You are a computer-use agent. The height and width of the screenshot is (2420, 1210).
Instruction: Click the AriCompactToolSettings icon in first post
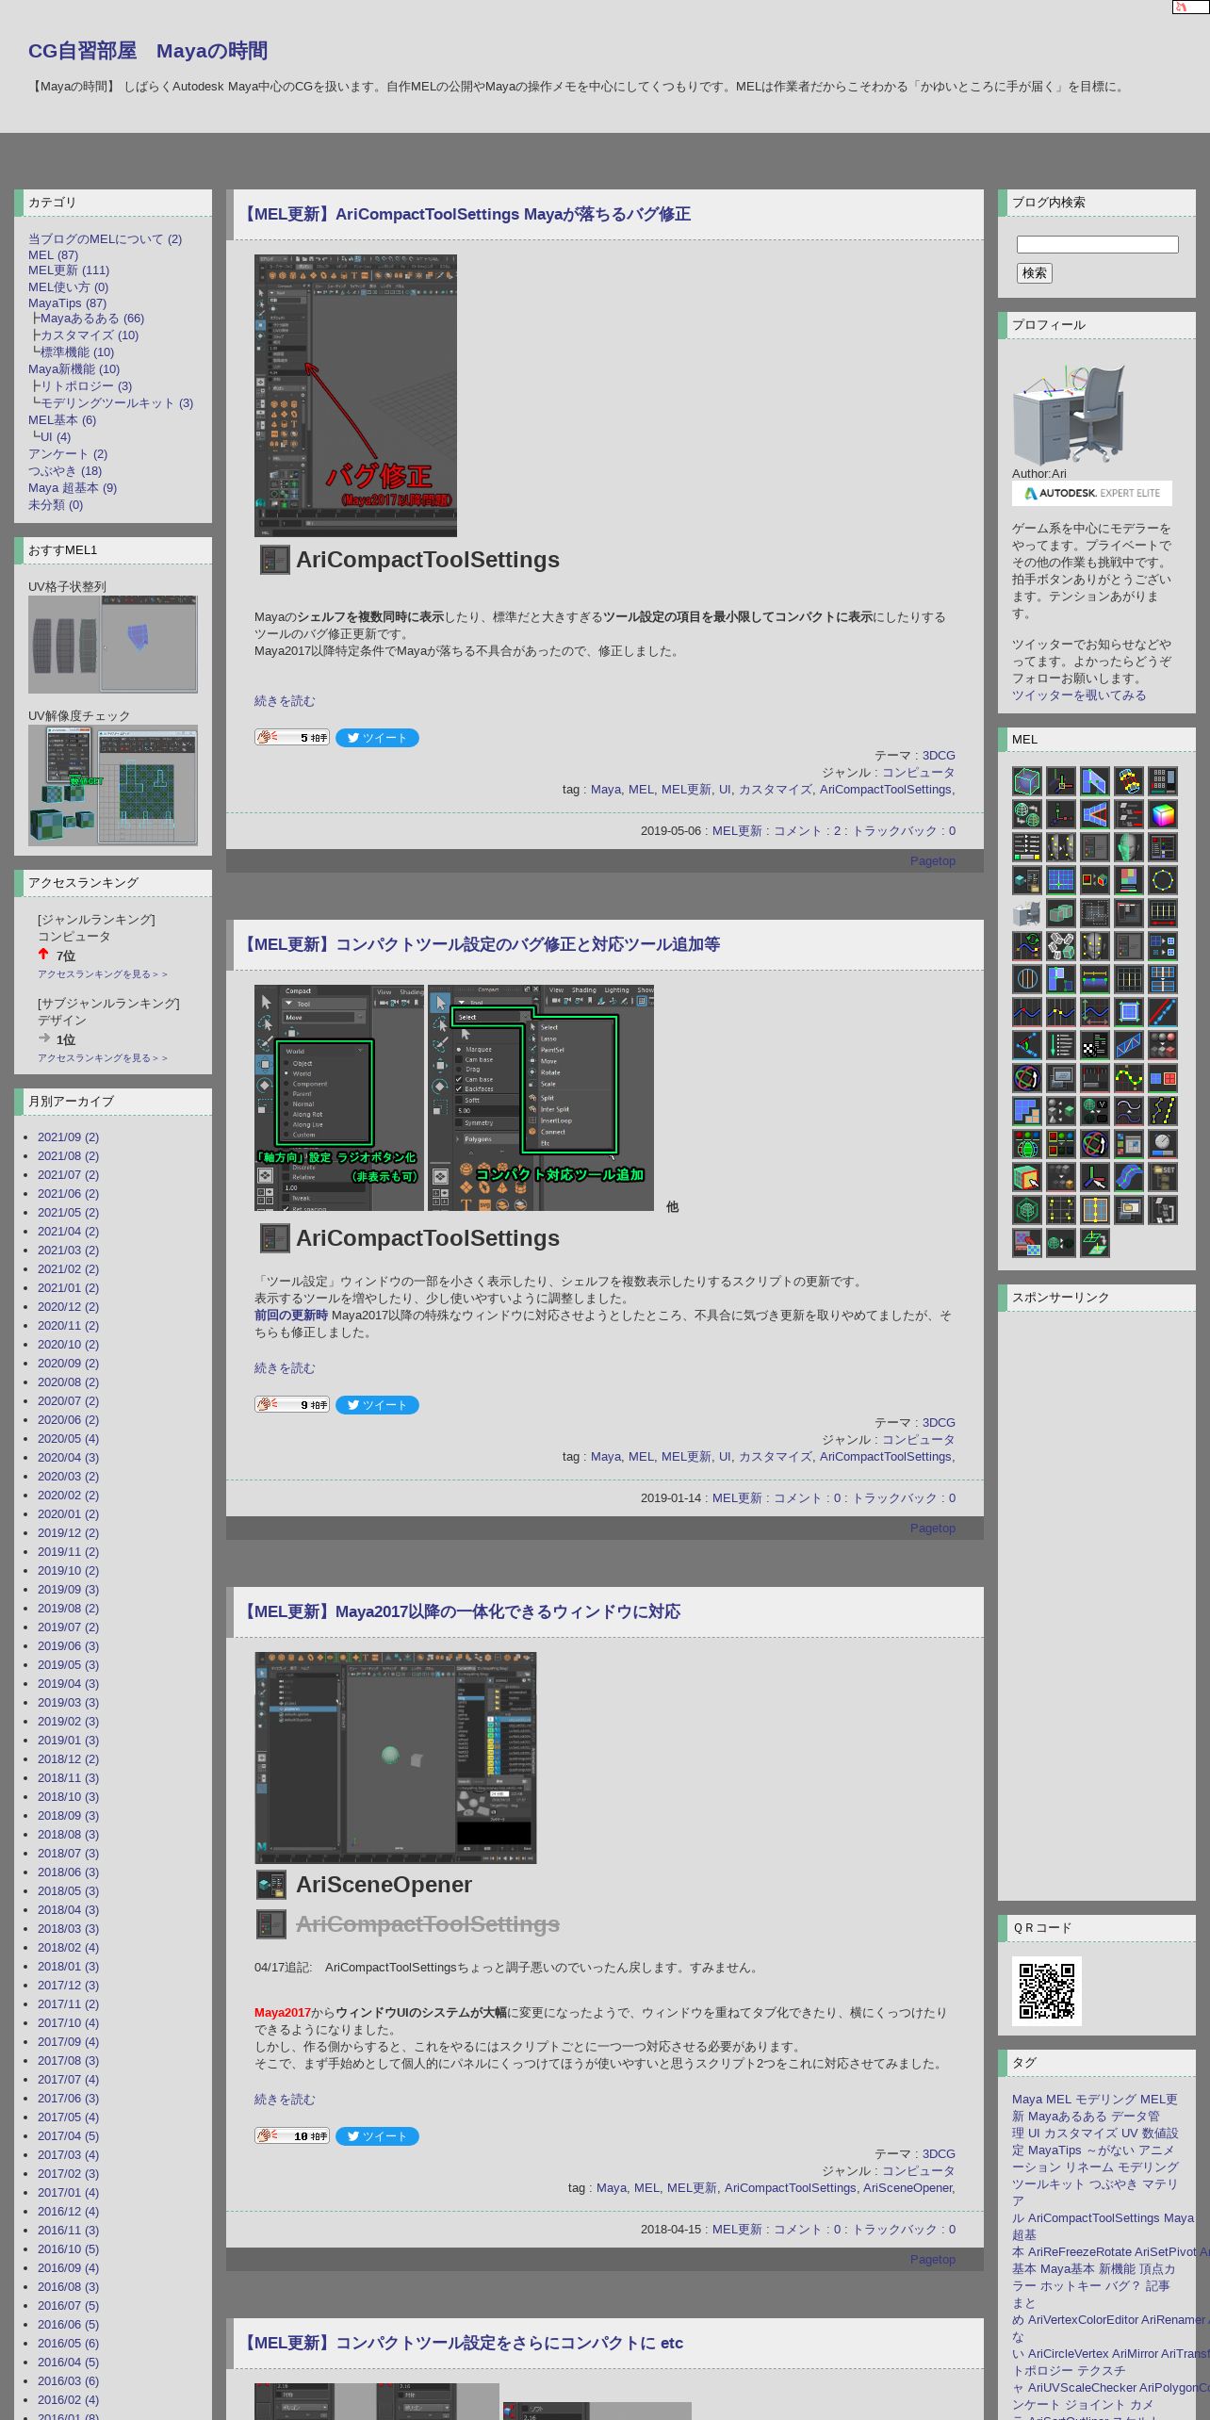[274, 560]
